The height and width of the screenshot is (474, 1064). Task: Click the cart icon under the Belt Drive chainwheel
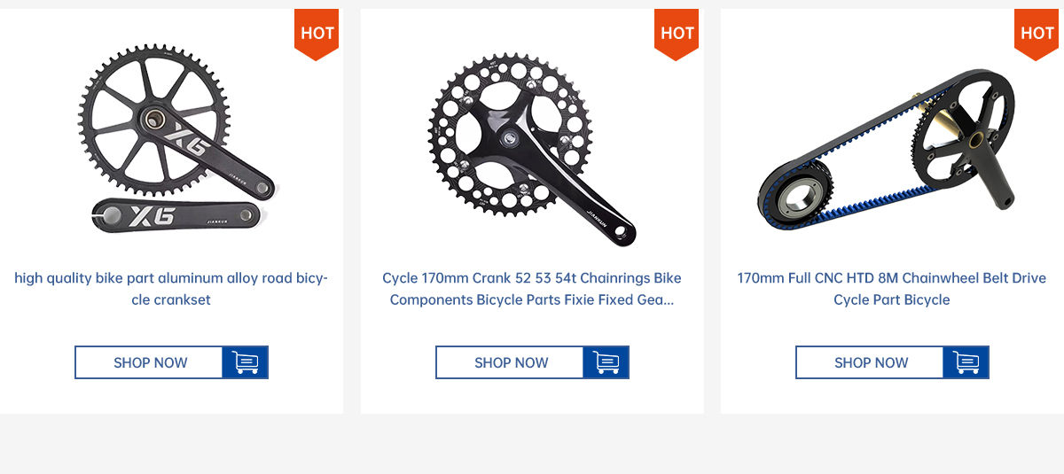pos(966,362)
